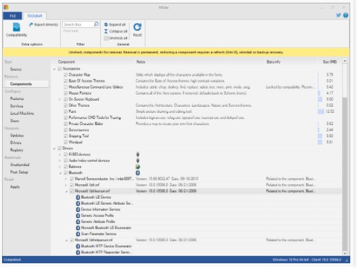Click the Scan Parameter Service bluetooth icon
The image size is (357, 268).
78,234
